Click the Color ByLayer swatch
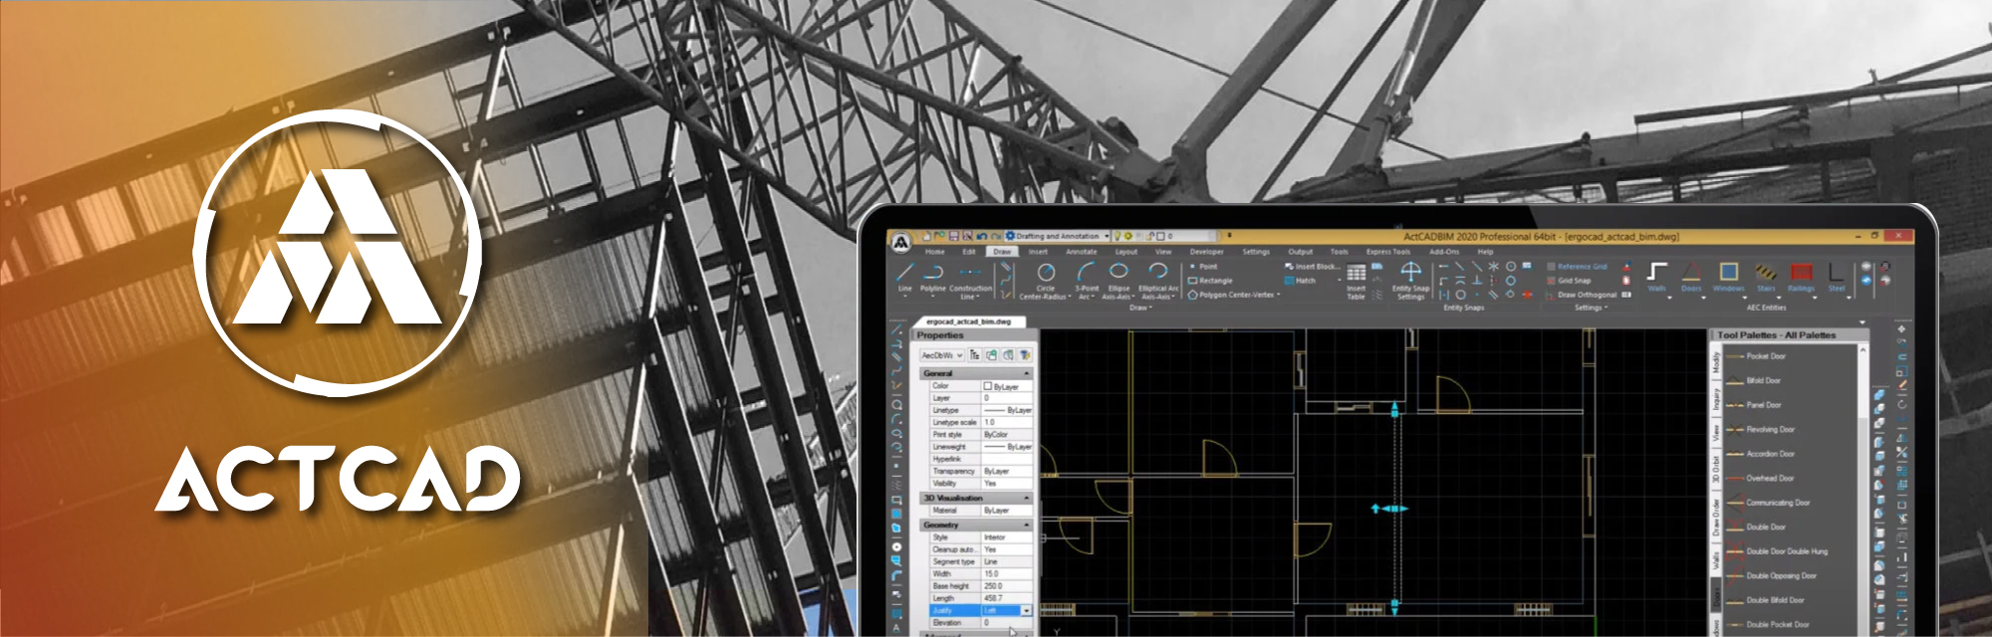Image resolution: width=1992 pixels, height=637 pixels. click(988, 386)
